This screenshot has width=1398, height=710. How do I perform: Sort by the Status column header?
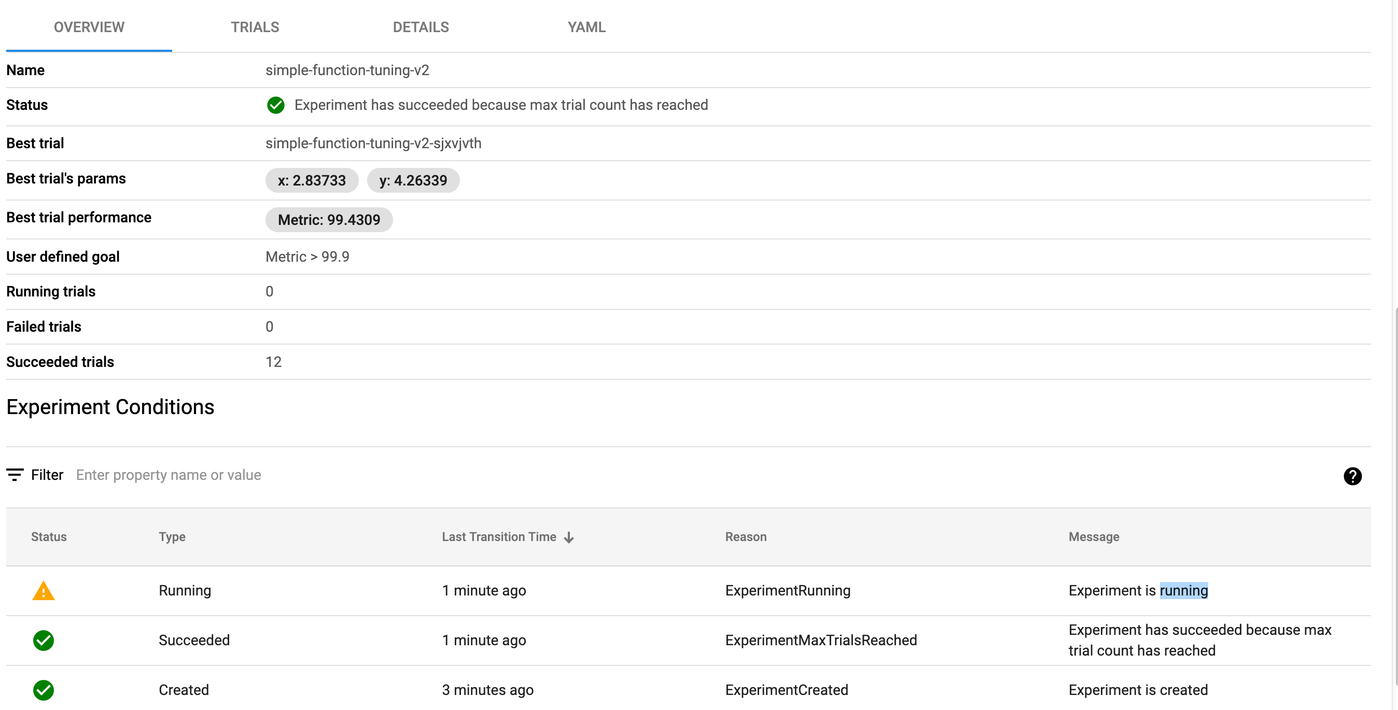tap(49, 536)
